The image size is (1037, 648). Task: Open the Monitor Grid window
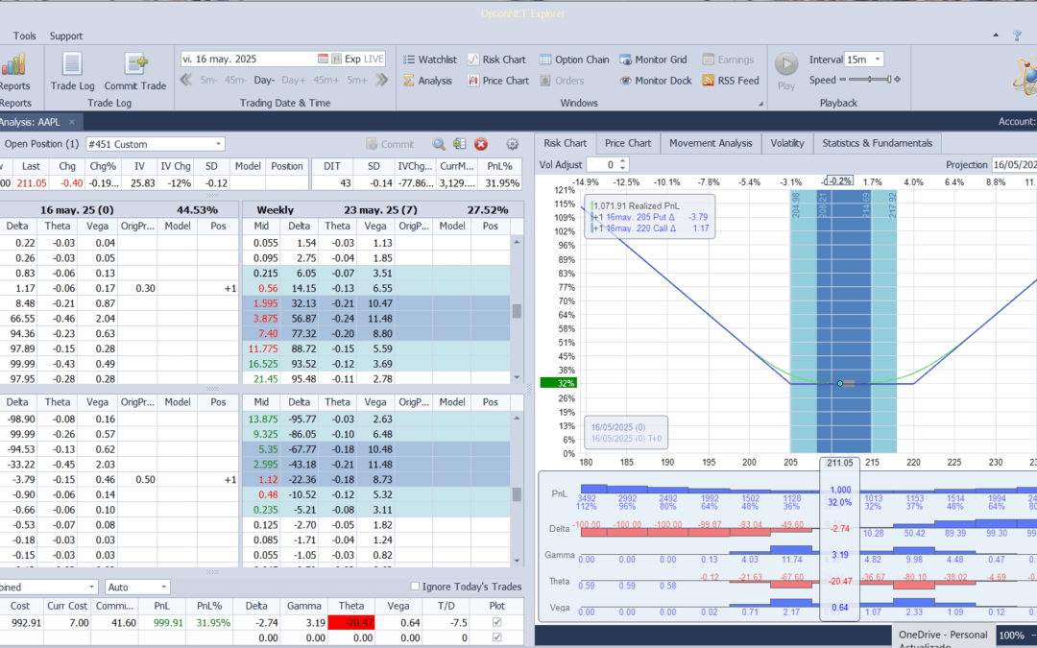(654, 60)
